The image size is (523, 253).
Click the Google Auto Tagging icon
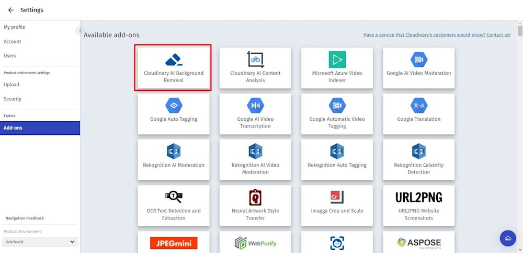click(x=174, y=106)
